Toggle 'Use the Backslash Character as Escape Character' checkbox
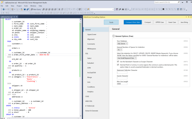Screen dimensions: 192x119 pos(118,62)
